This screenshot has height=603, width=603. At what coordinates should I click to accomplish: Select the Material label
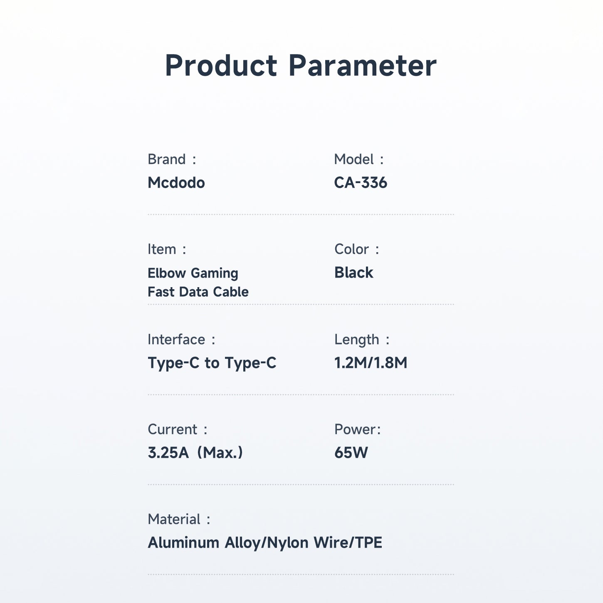pos(179,519)
